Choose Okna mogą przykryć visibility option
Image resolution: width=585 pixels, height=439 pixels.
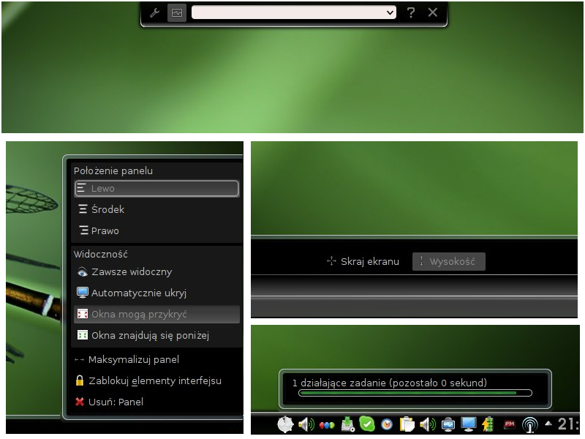[x=156, y=315]
